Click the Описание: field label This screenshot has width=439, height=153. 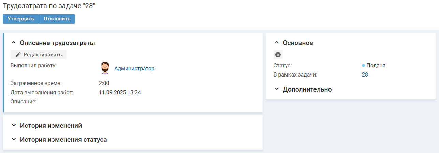24,101
